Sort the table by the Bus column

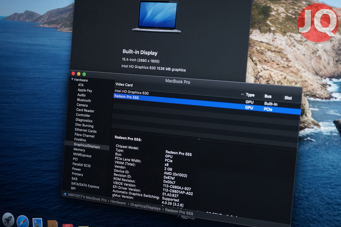point(268,96)
